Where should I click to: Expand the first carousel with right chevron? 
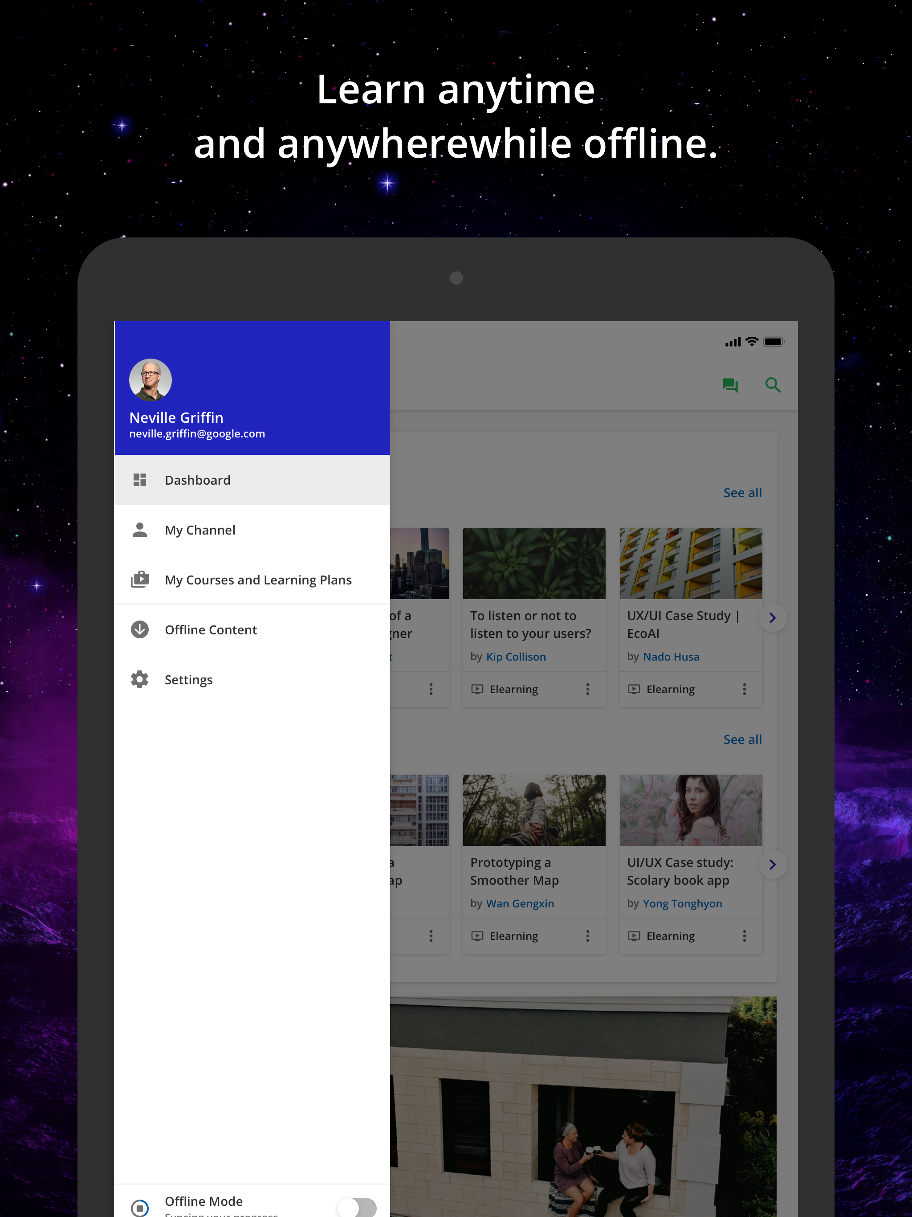pyautogui.click(x=772, y=618)
